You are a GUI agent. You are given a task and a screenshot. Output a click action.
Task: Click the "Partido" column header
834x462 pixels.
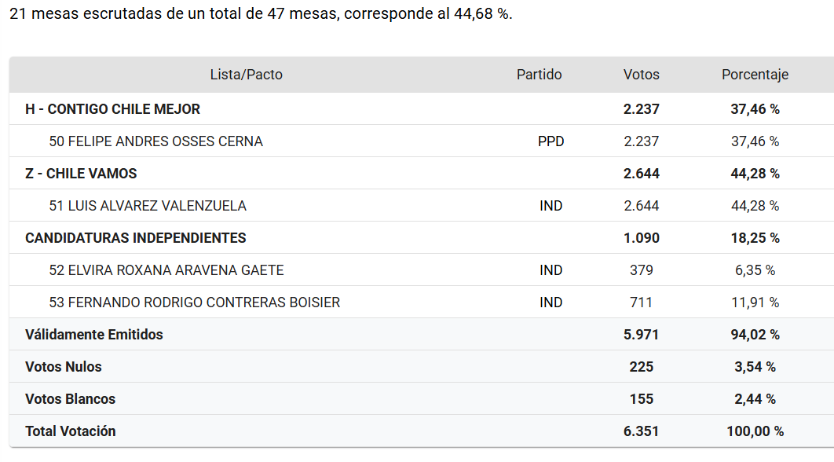pyautogui.click(x=539, y=75)
